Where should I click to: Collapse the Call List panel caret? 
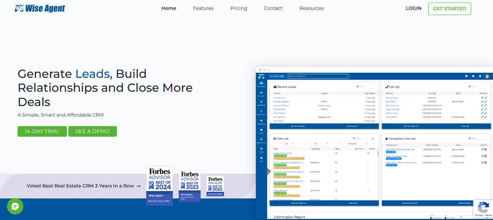[x=488, y=87]
